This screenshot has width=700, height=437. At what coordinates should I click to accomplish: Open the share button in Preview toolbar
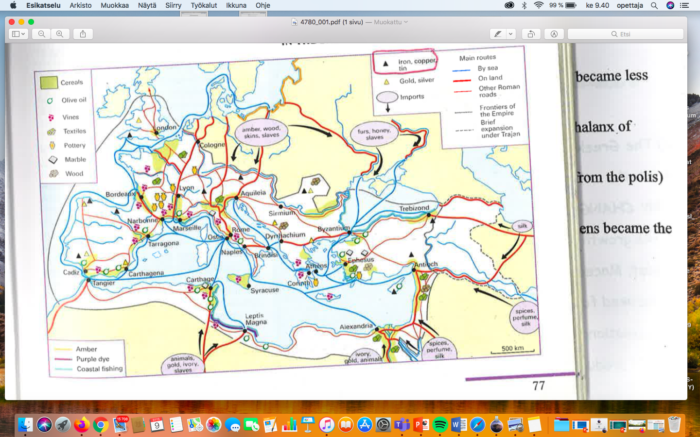83,34
